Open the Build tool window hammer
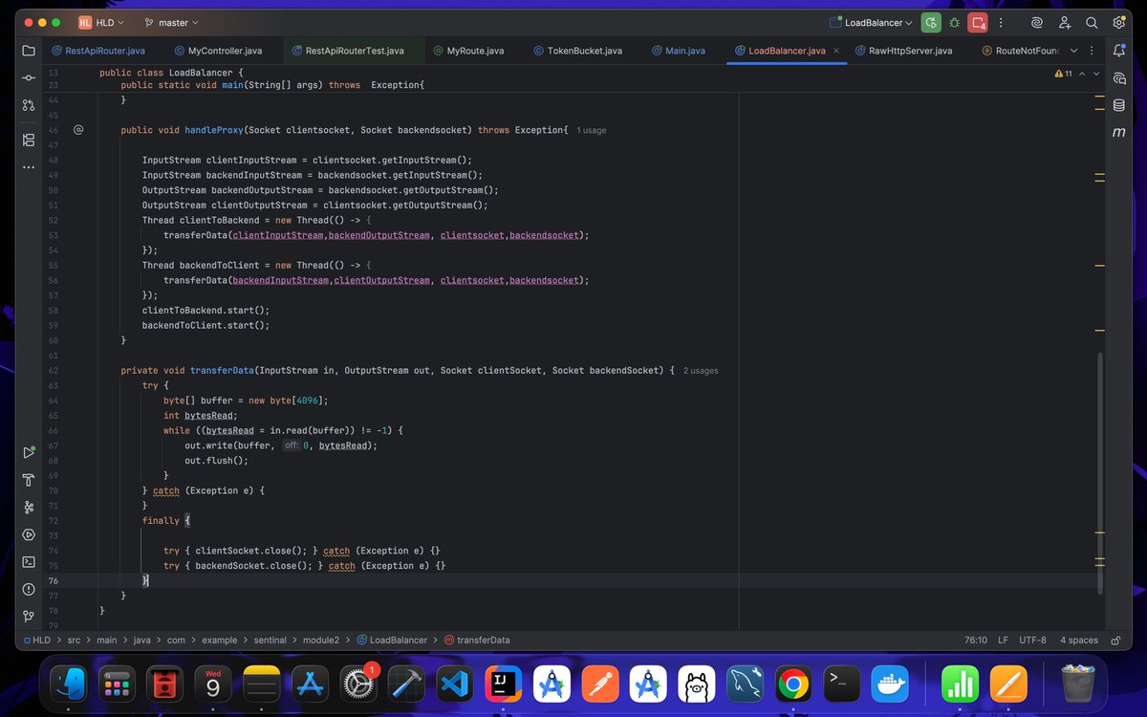The height and width of the screenshot is (717, 1147). 29,480
